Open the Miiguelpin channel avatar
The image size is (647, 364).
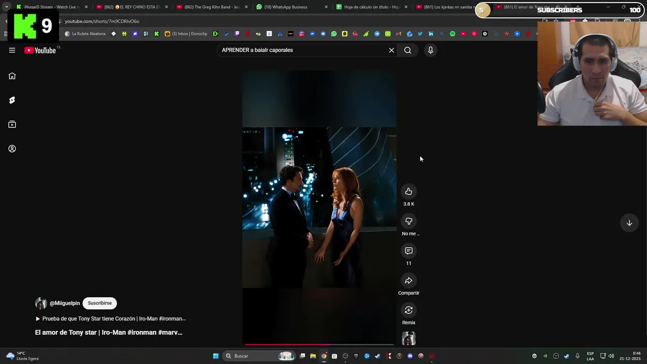coord(41,303)
